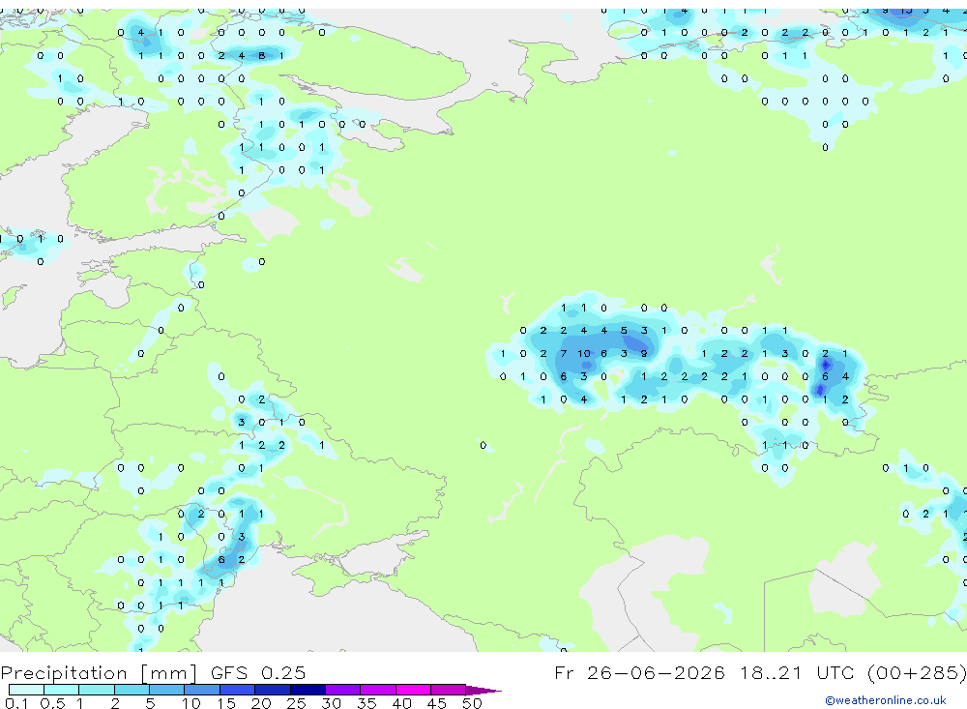Screen dimensions: 967x709
Task: Select the 2–5 mm legend swatch
Action: 132,690
